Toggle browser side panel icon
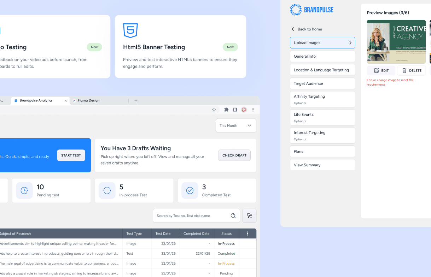Viewport: 431px width, 277px height. pos(235,110)
